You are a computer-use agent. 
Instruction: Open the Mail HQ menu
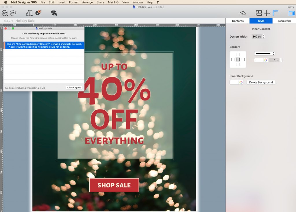click(x=113, y=2)
